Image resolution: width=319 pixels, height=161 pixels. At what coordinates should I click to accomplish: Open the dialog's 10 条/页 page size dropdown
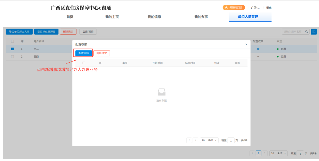click(x=209, y=140)
